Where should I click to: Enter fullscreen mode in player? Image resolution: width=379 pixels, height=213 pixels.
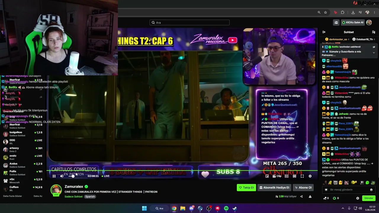coord(302,176)
